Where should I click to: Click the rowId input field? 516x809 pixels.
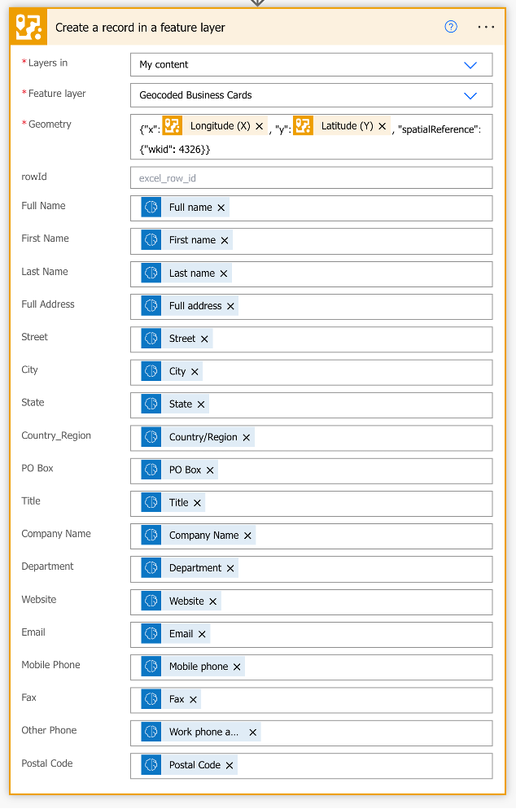(311, 177)
